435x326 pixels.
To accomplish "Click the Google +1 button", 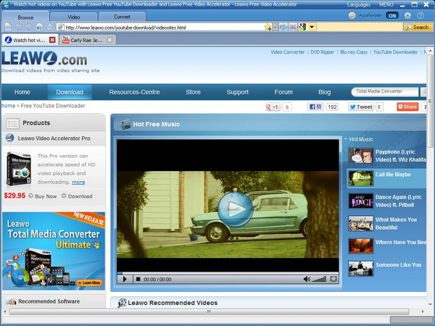I will 273,106.
